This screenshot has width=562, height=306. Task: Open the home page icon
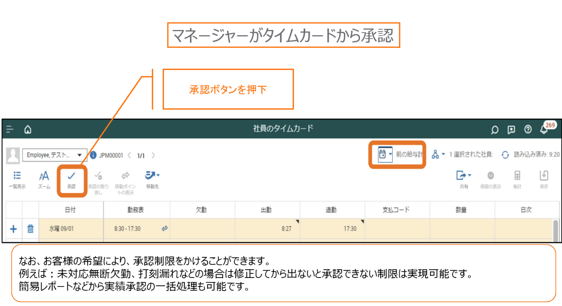click(x=28, y=129)
